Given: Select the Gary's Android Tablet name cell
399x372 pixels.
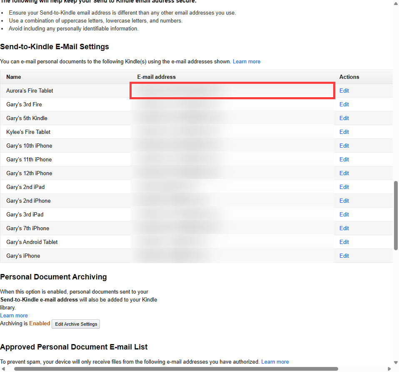Looking at the screenshot, I should [x=65, y=242].
